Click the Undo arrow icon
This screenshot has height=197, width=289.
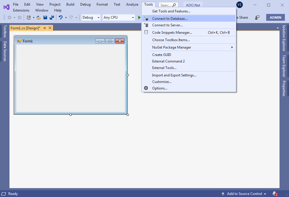(x=60, y=17)
